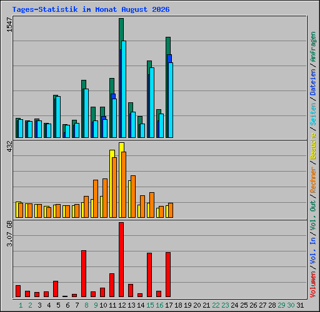320x312 pixels.
Task: Click day label '30' on the x-axis
Action: [x=291, y=305]
